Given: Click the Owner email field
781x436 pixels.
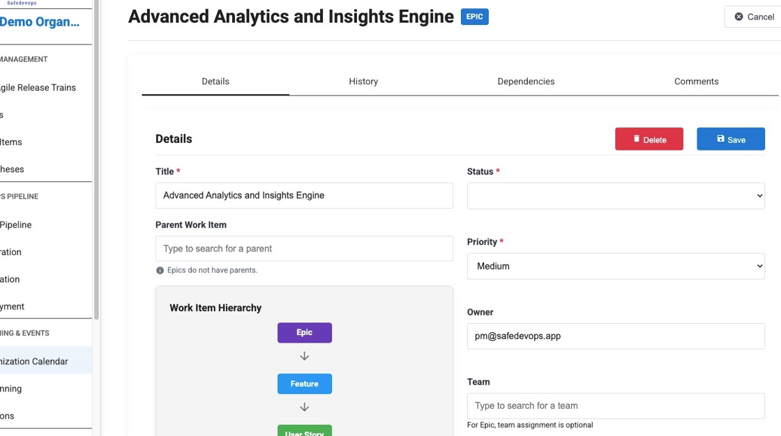Looking at the screenshot, I should click(615, 336).
